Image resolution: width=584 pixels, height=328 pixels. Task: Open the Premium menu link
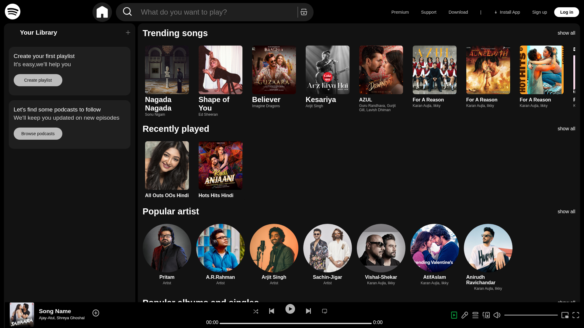400,12
